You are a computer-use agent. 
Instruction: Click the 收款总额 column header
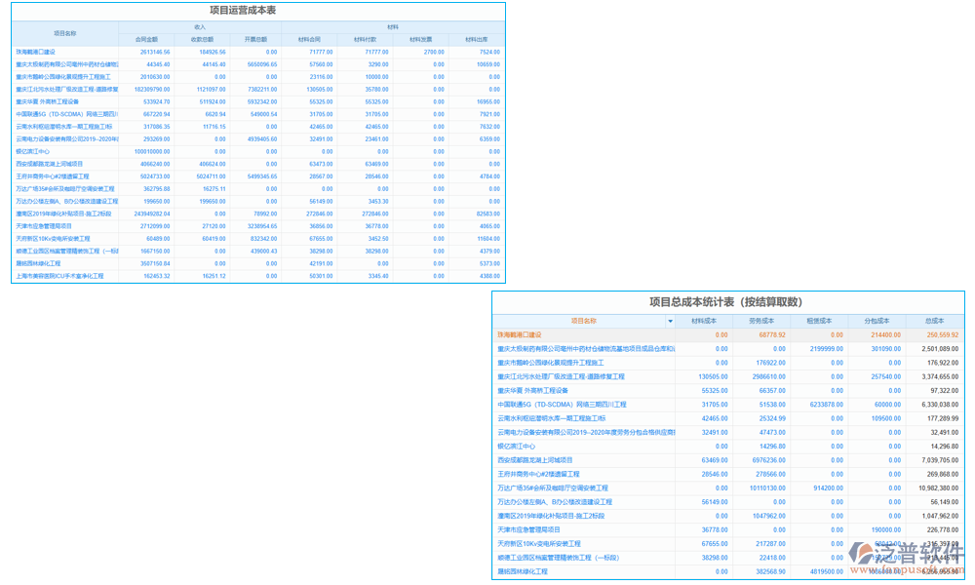pos(202,40)
